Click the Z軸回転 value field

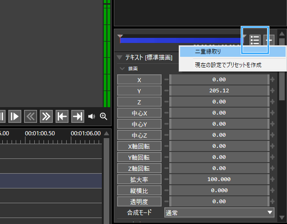(219, 168)
